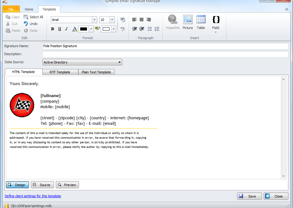Apply underline formatting

(60, 29)
